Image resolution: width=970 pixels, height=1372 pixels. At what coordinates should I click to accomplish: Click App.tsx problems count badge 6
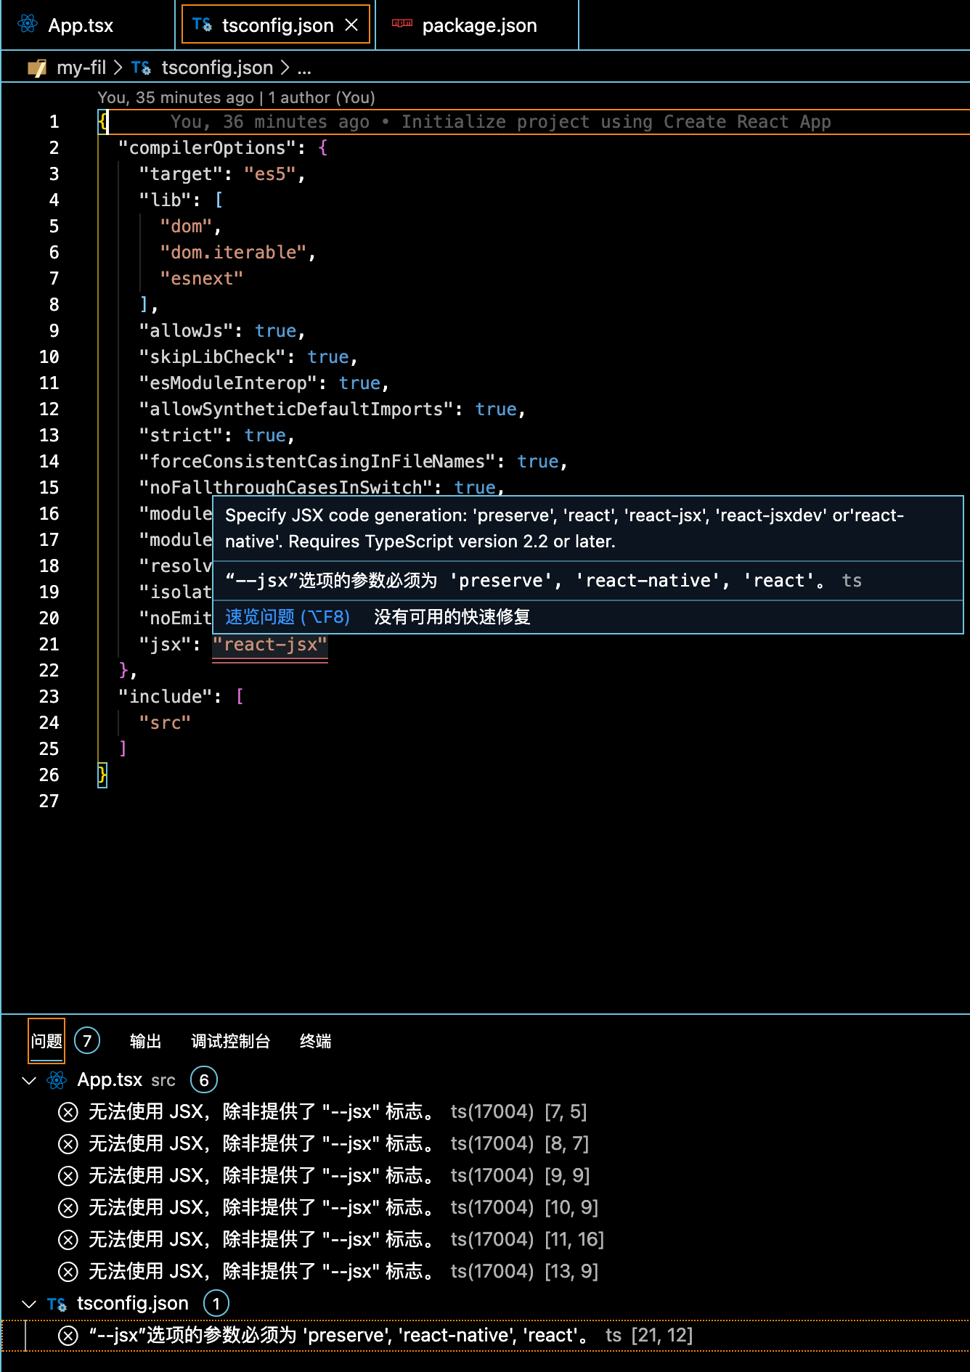(x=204, y=1080)
